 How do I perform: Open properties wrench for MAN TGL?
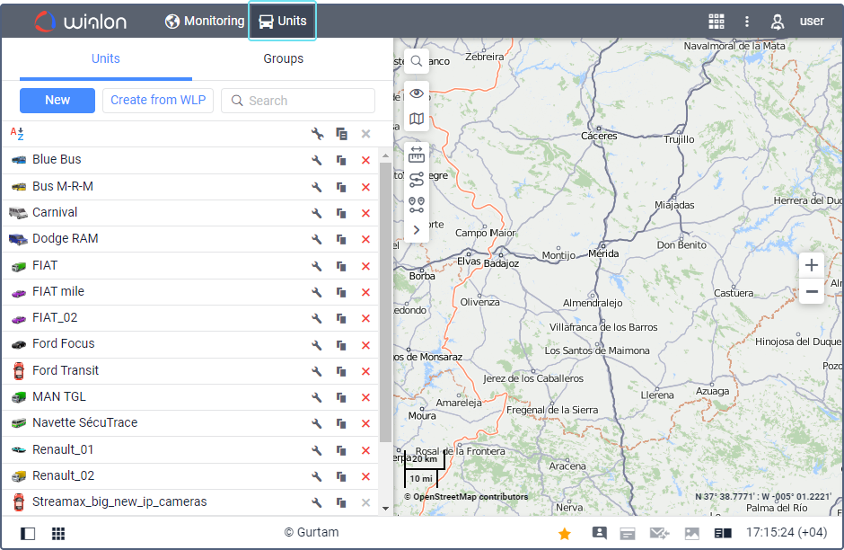coord(316,397)
